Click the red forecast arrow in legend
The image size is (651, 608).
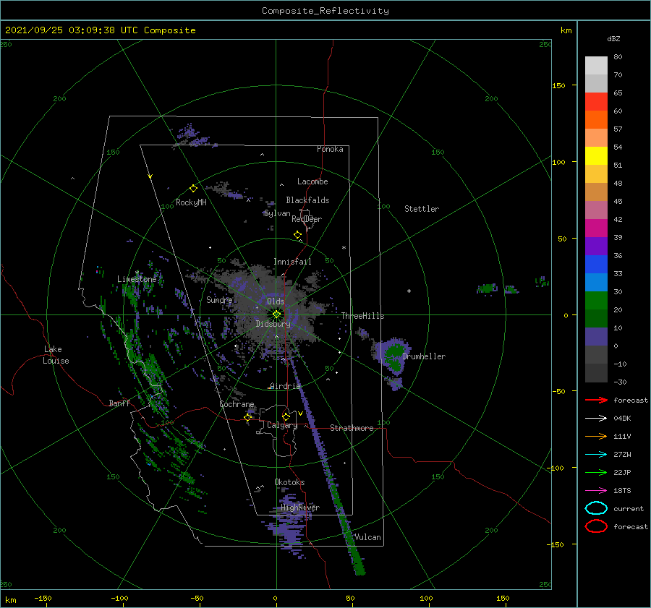pos(596,400)
